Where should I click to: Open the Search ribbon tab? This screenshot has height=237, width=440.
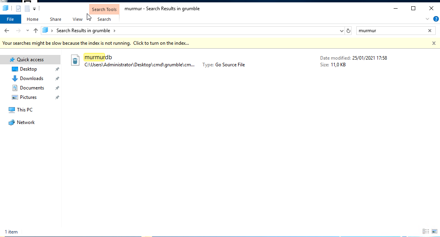click(x=104, y=19)
